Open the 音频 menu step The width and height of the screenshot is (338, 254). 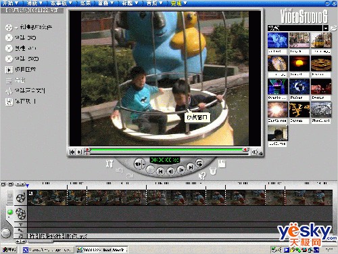[152, 3]
